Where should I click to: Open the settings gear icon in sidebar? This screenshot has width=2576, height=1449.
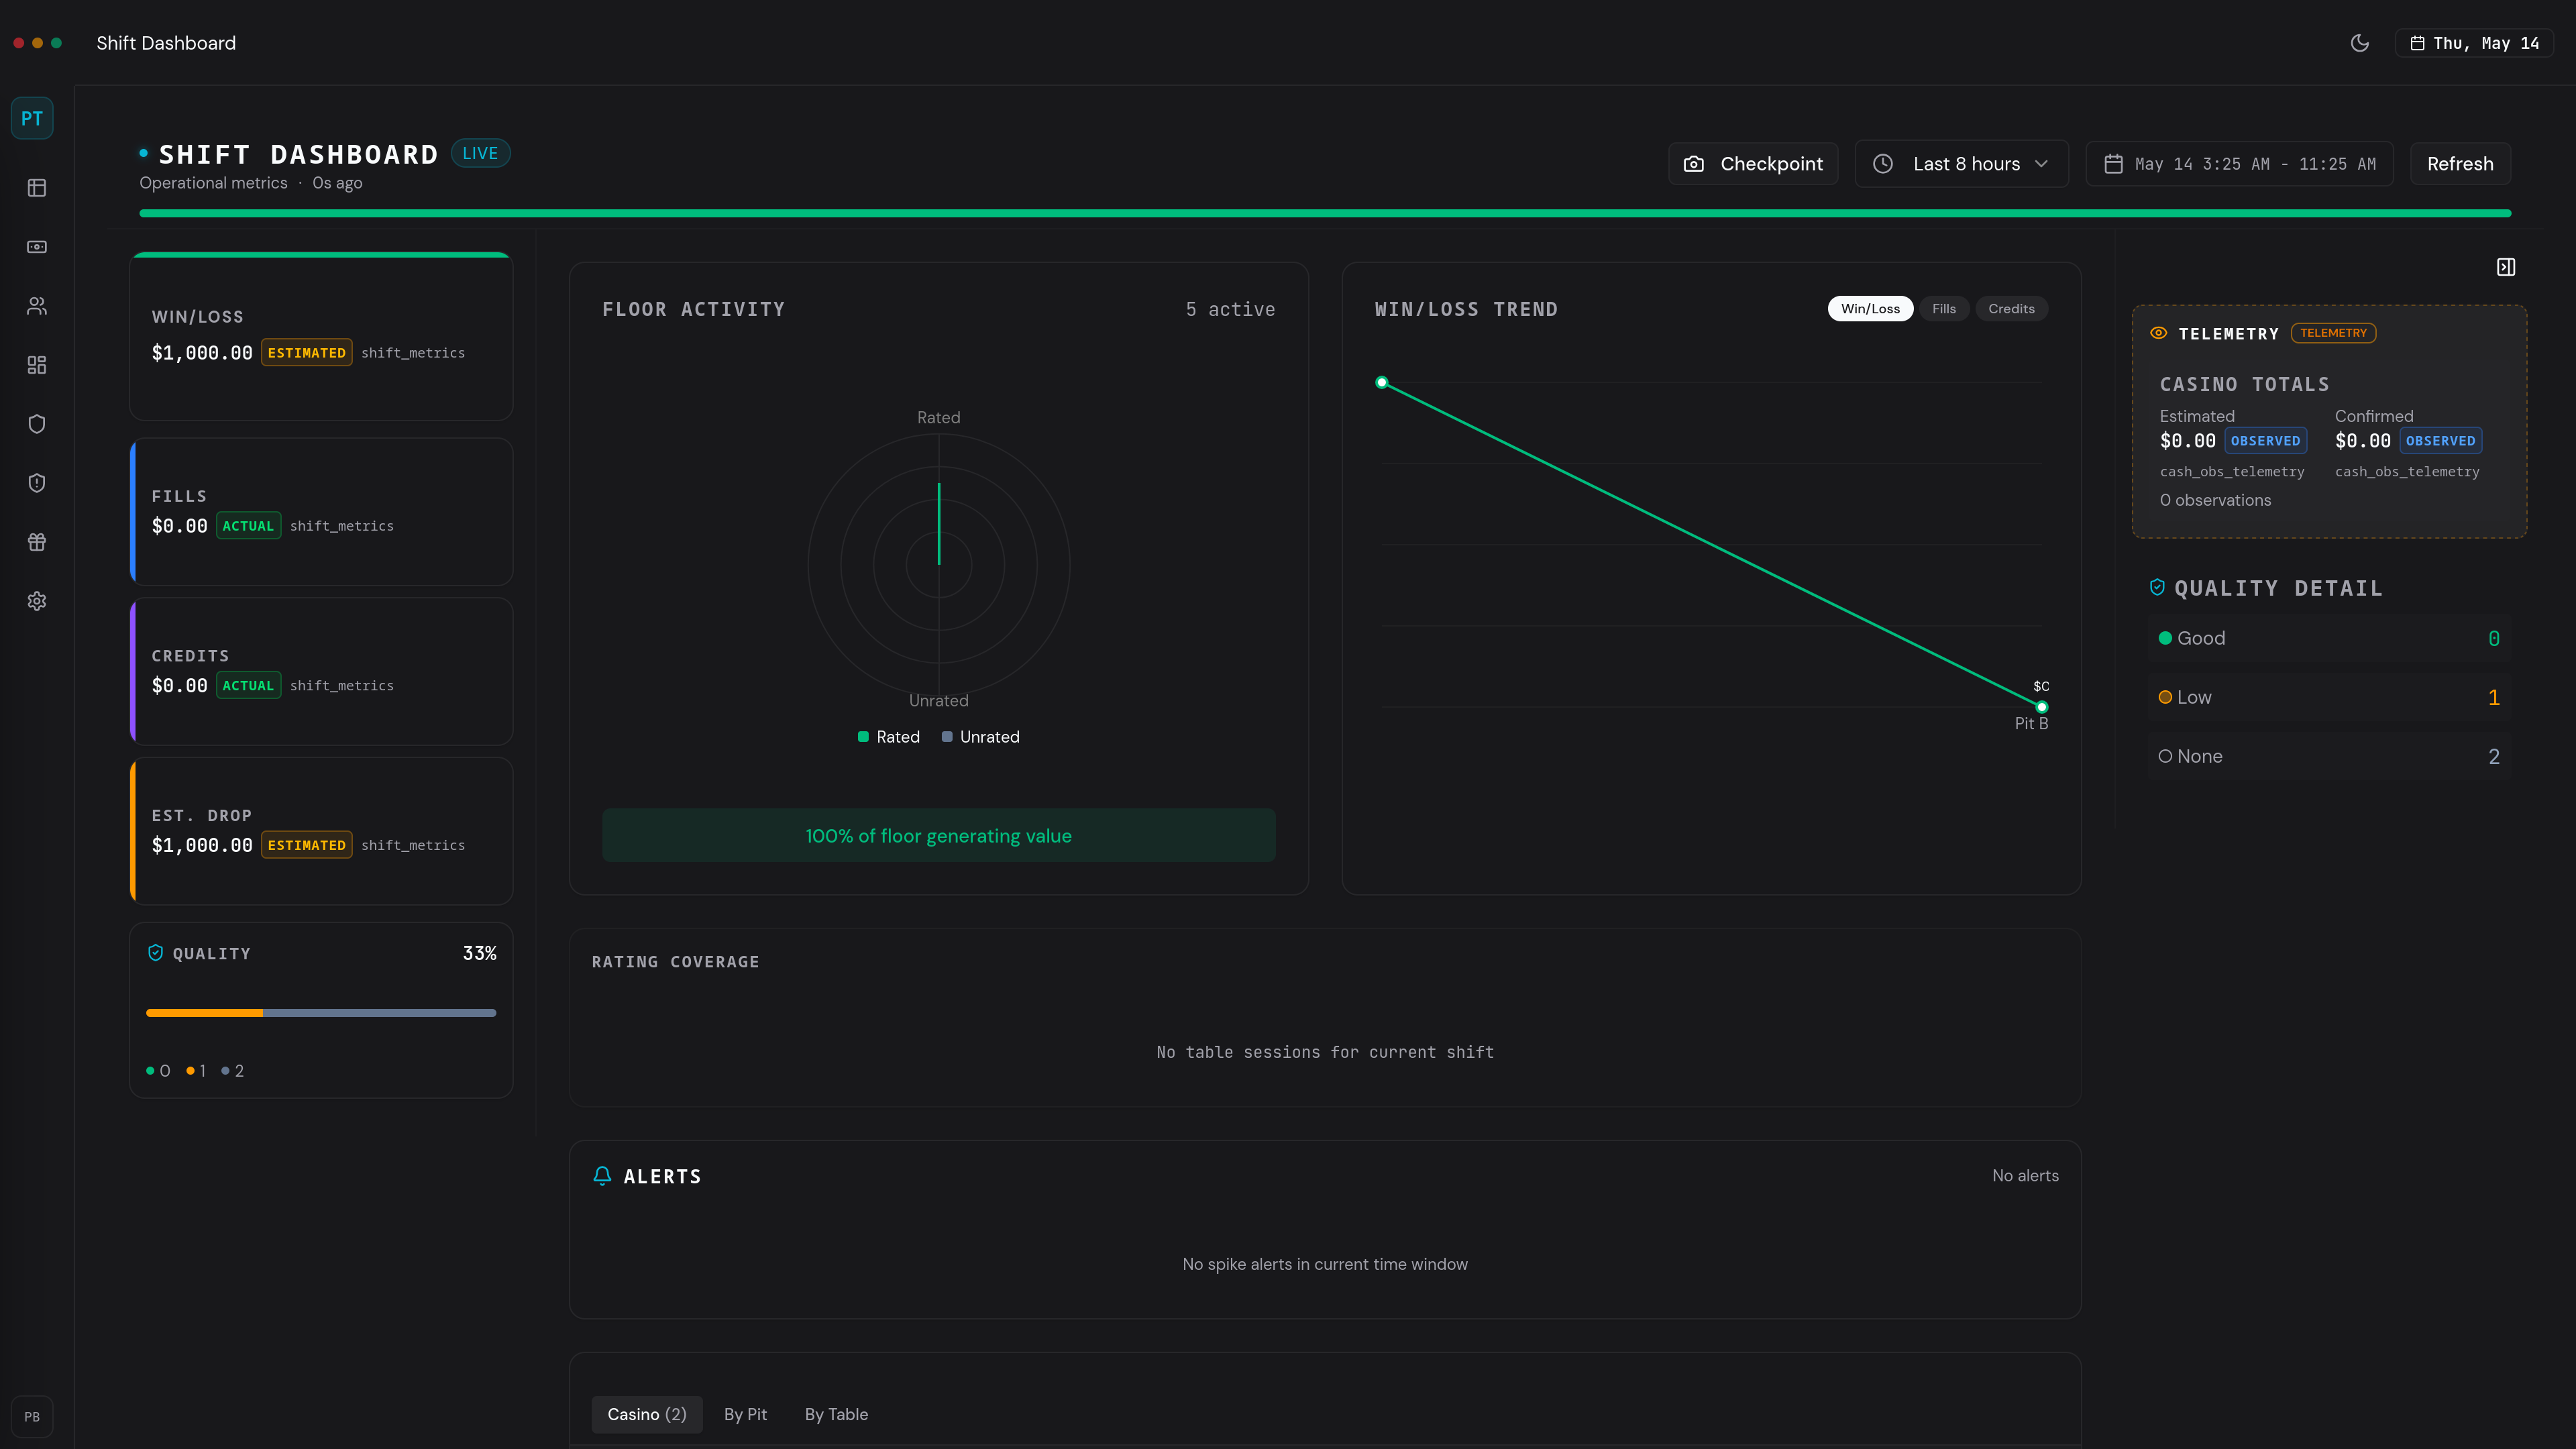pyautogui.click(x=37, y=601)
